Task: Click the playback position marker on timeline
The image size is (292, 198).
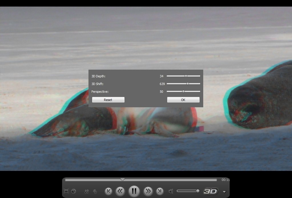Action: point(122,179)
